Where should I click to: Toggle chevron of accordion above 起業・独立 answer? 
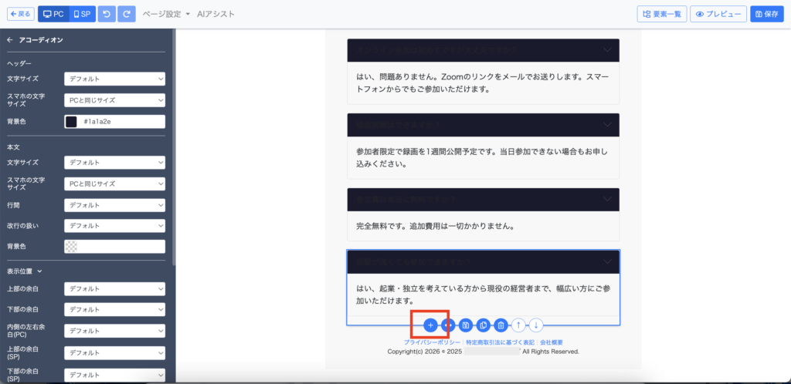(x=607, y=261)
